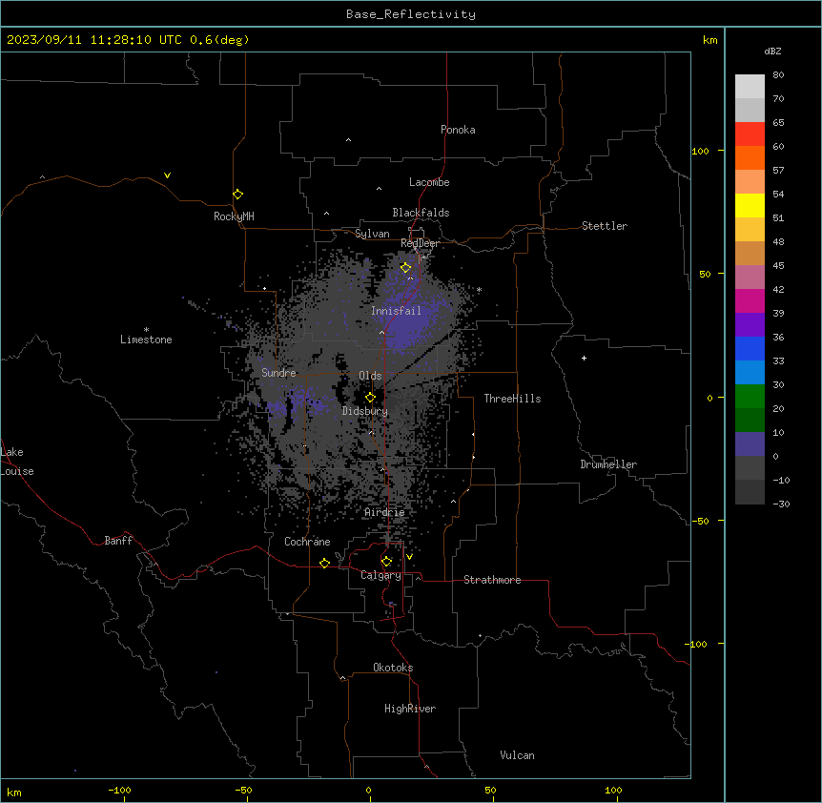Click the dBZ legend heading
This screenshot has width=822, height=803.
pyautogui.click(x=772, y=51)
